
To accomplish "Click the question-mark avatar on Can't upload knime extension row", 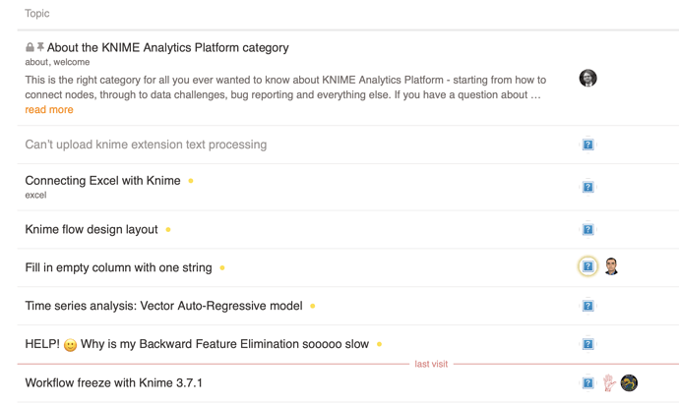I will coord(587,145).
